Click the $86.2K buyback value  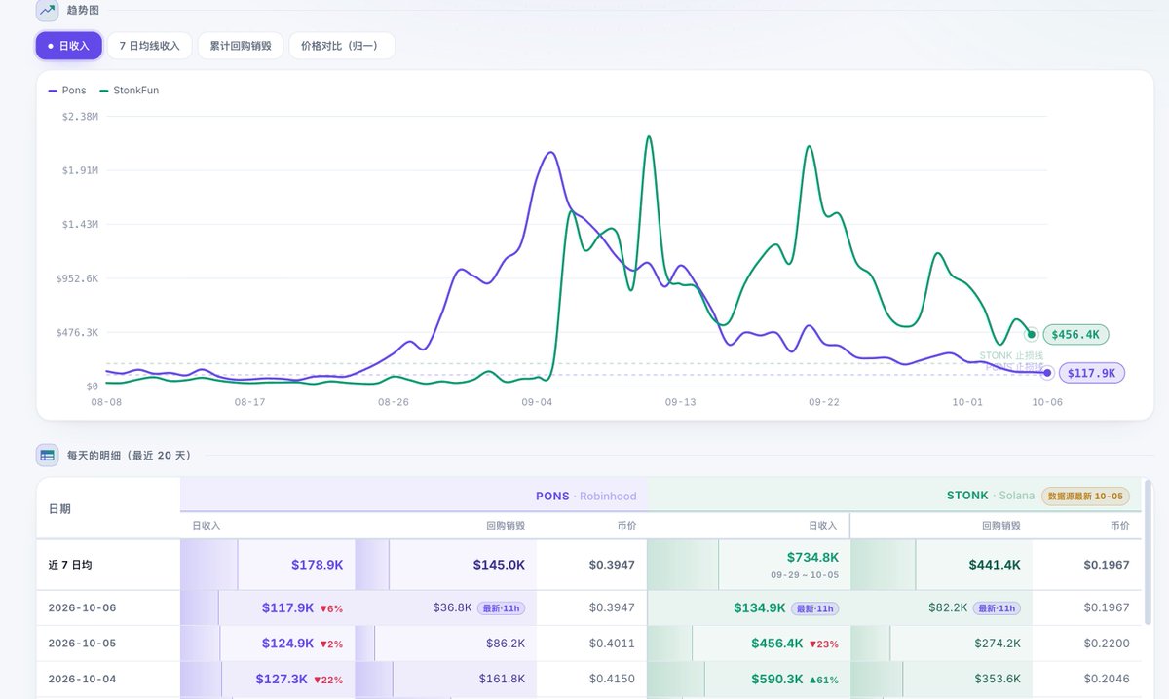[x=506, y=644]
